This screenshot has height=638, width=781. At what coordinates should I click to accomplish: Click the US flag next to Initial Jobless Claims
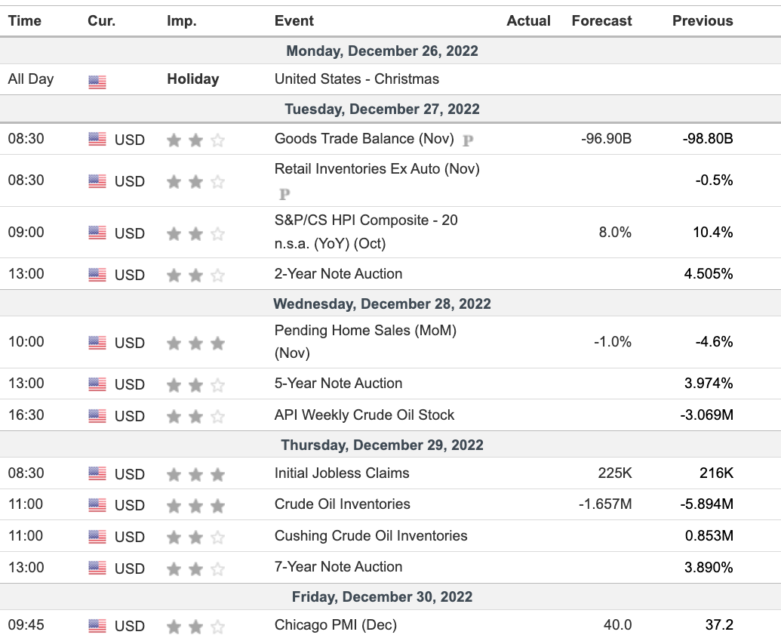[97, 474]
